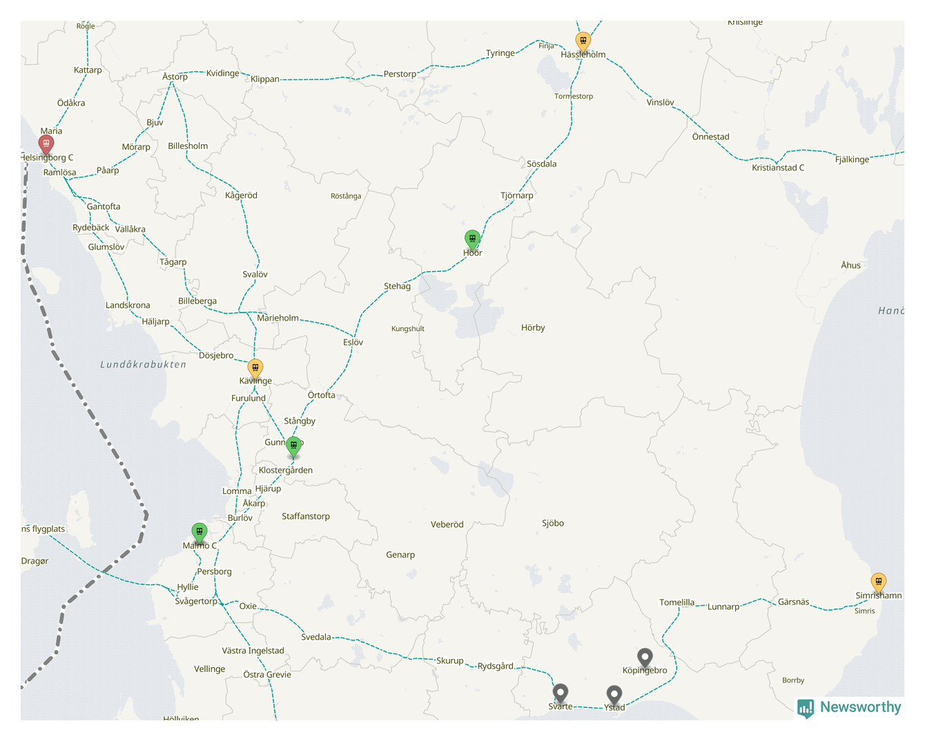Image resolution: width=925 pixels, height=741 pixels.
Task: Click the Veberöd label
Action: pyautogui.click(x=447, y=524)
